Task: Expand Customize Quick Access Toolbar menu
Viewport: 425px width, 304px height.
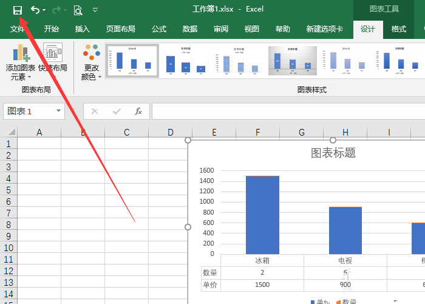Action: click(95, 10)
